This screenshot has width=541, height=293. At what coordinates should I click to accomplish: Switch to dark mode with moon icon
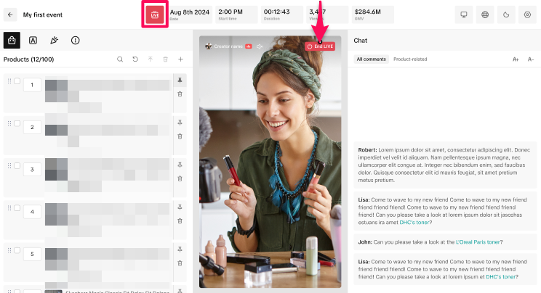coord(507,15)
